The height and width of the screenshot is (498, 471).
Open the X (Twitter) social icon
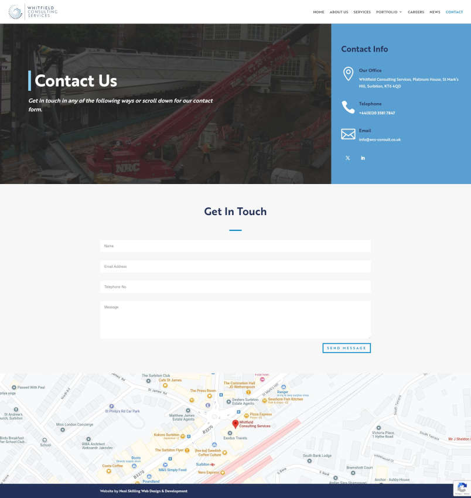(348, 158)
